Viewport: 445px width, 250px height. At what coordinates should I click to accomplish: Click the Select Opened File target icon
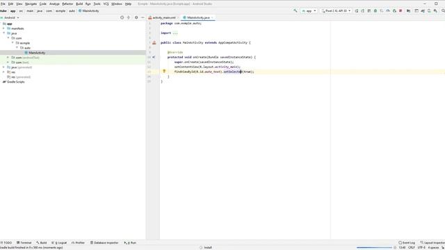[122, 17]
